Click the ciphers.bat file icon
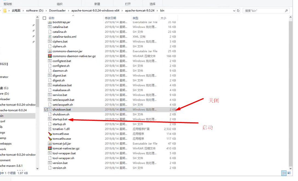The height and width of the screenshot is (181, 298). pyautogui.click(x=50, y=42)
